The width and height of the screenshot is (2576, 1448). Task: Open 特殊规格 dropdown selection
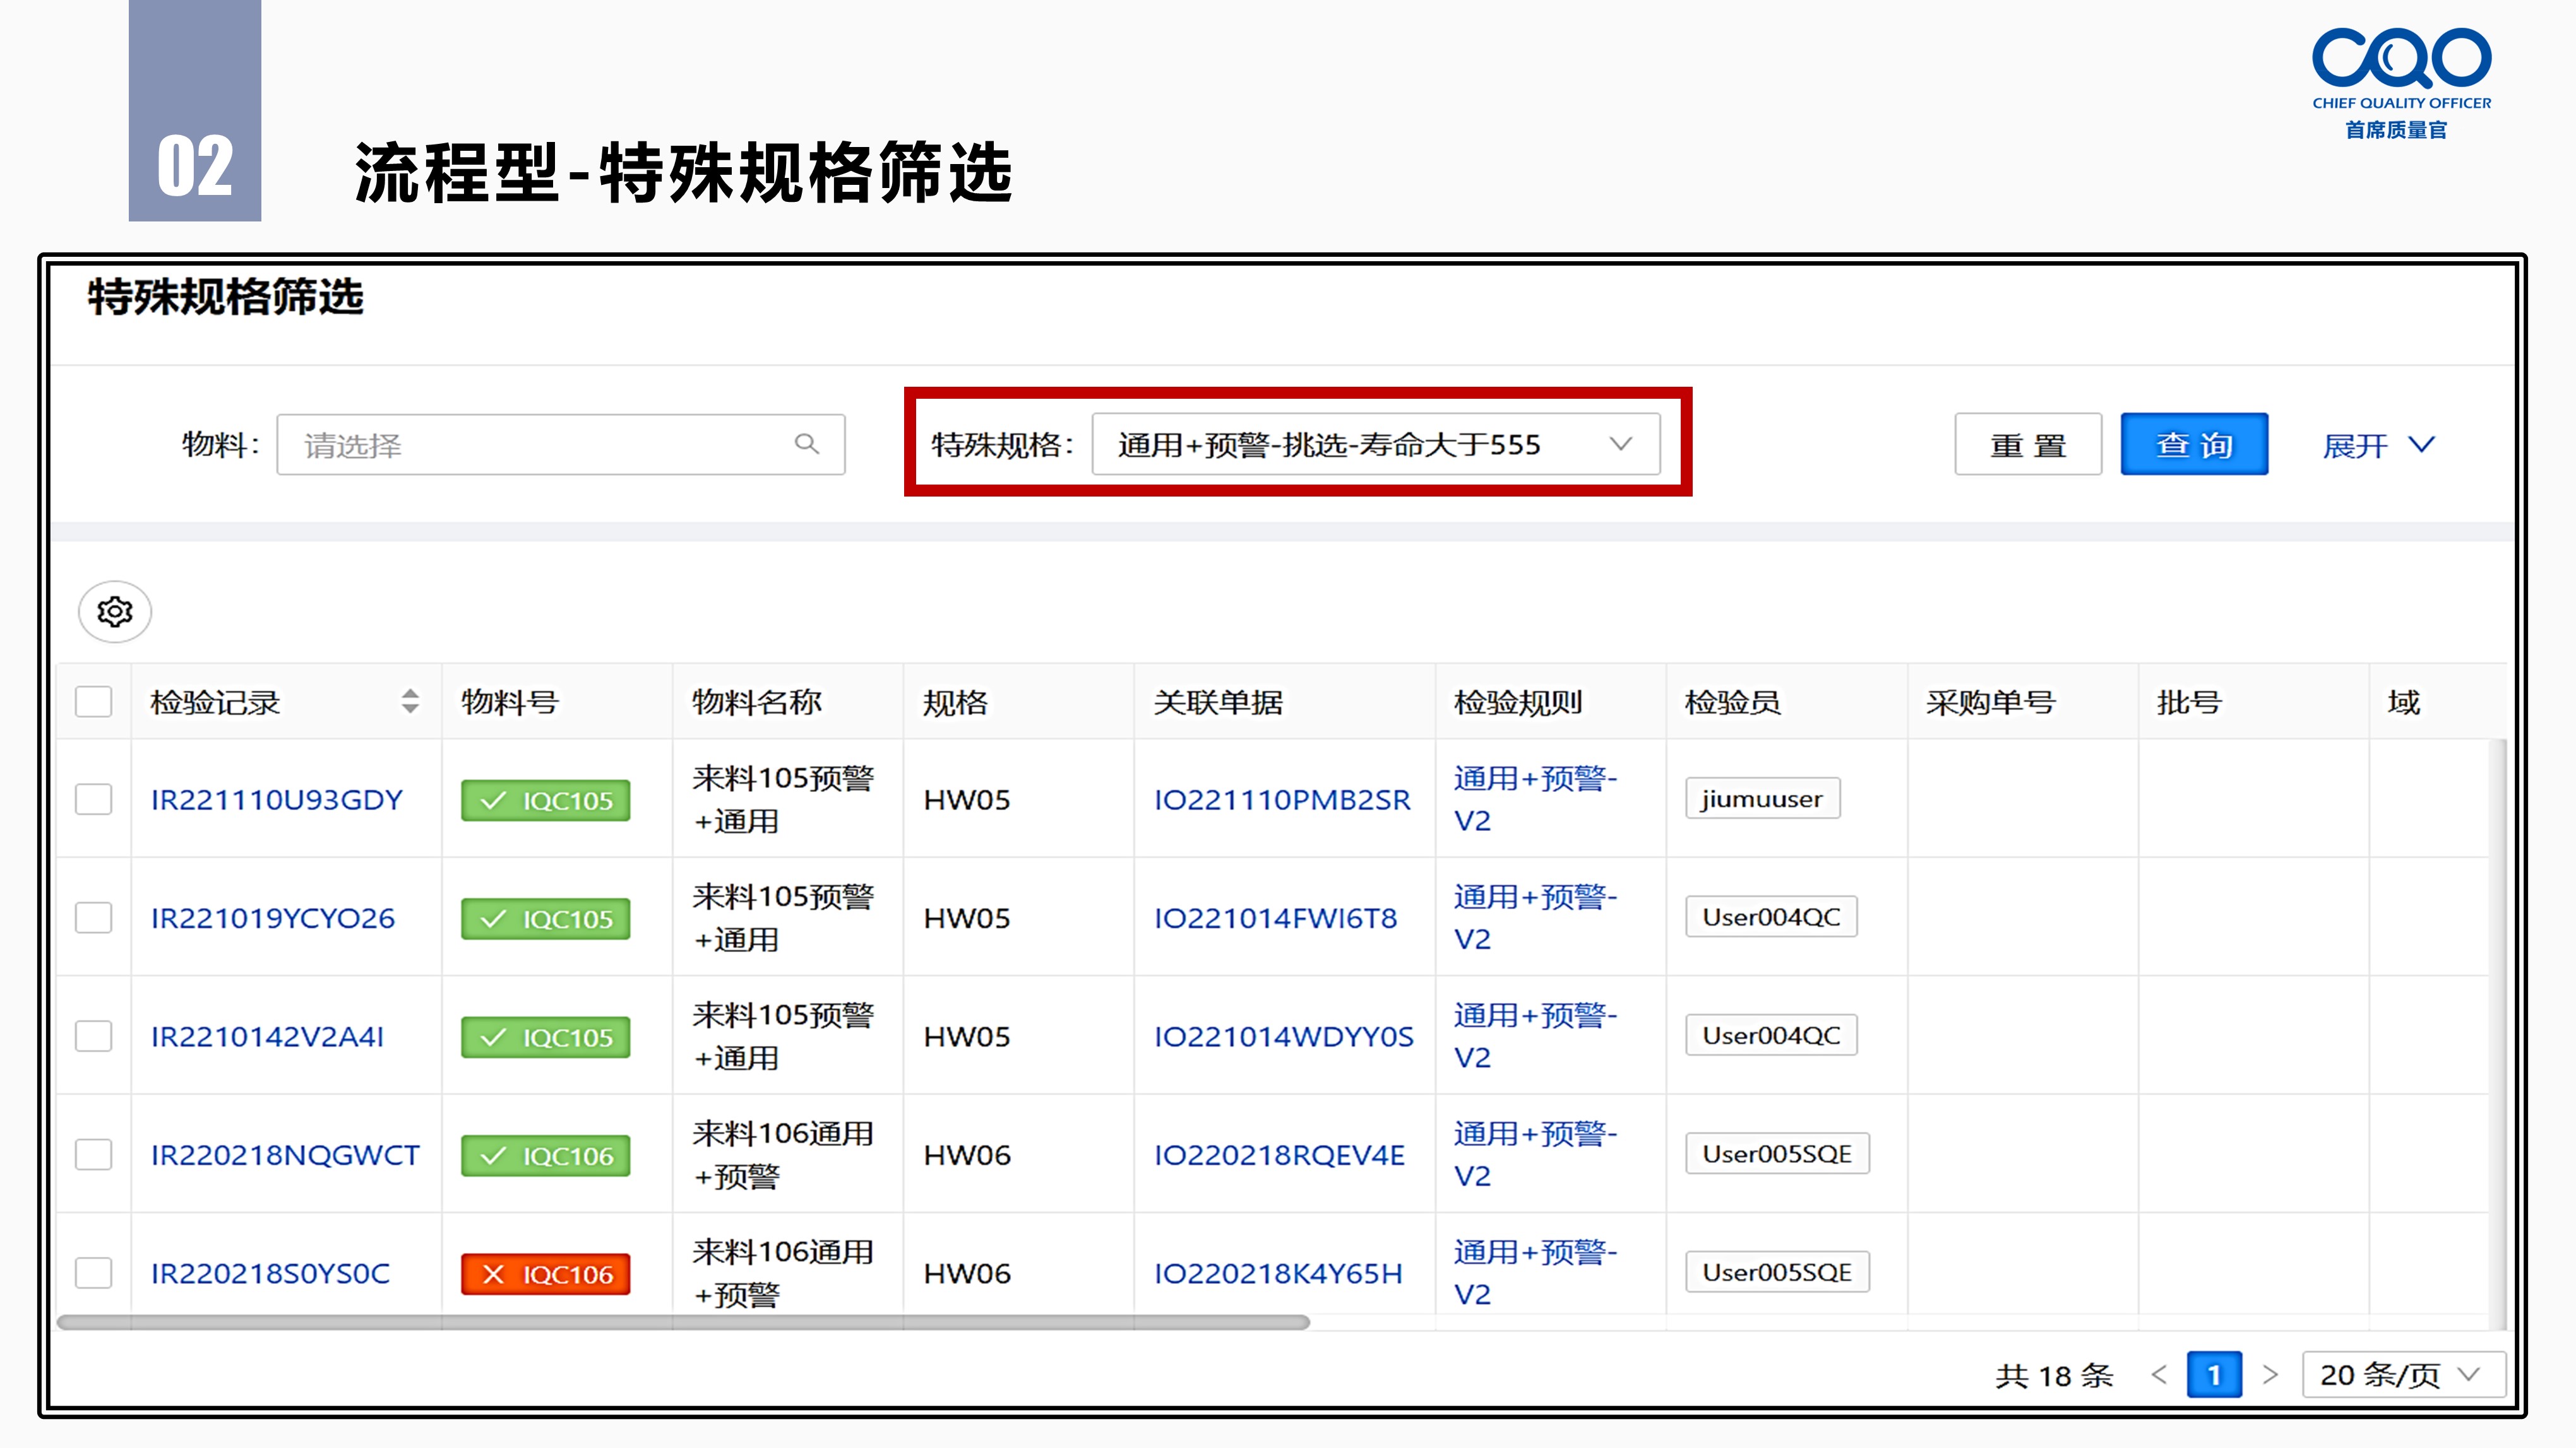(1376, 444)
